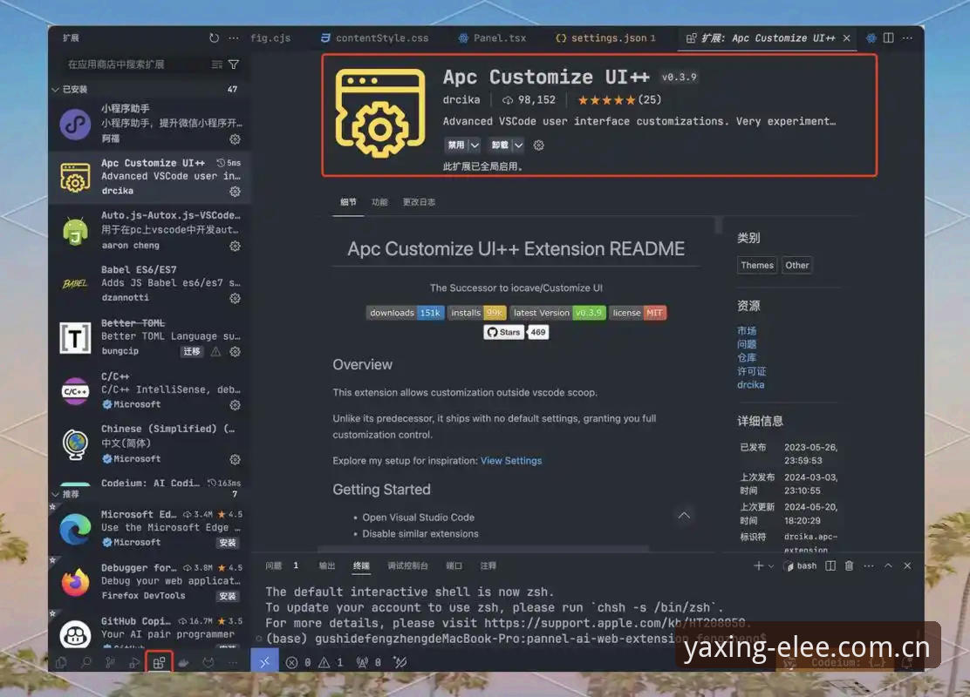Image resolution: width=970 pixels, height=697 pixels.
Task: Filter extensions with the funnel icon
Action: pos(234,64)
